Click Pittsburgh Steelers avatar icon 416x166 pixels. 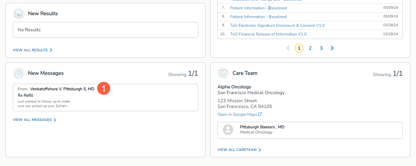[x=228, y=130]
